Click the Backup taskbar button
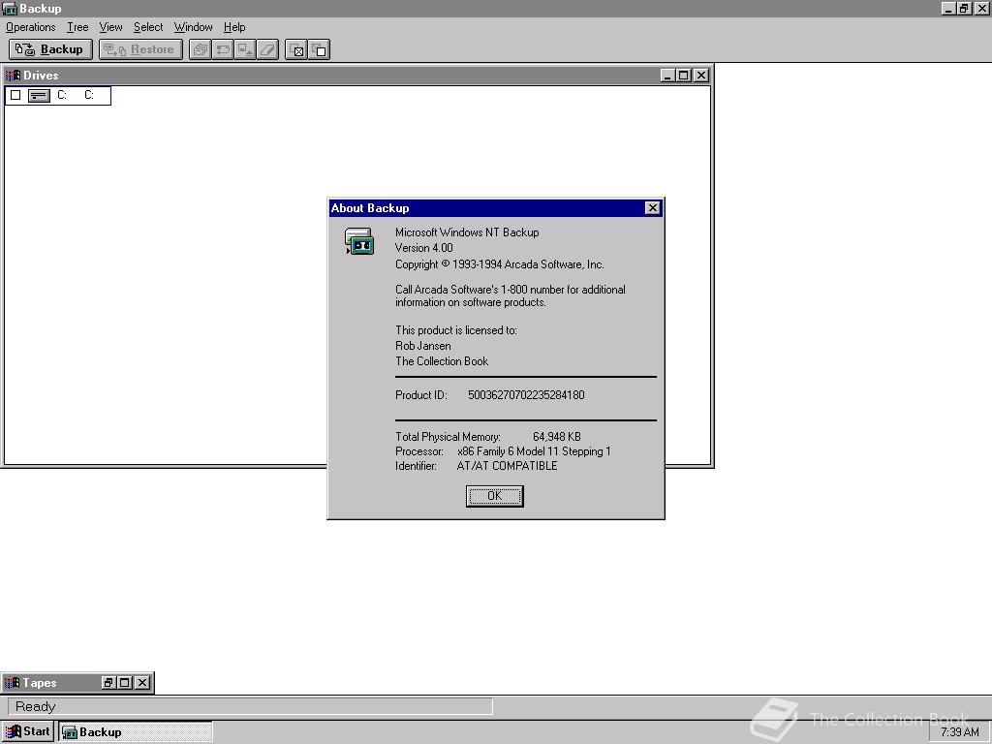 (x=136, y=732)
